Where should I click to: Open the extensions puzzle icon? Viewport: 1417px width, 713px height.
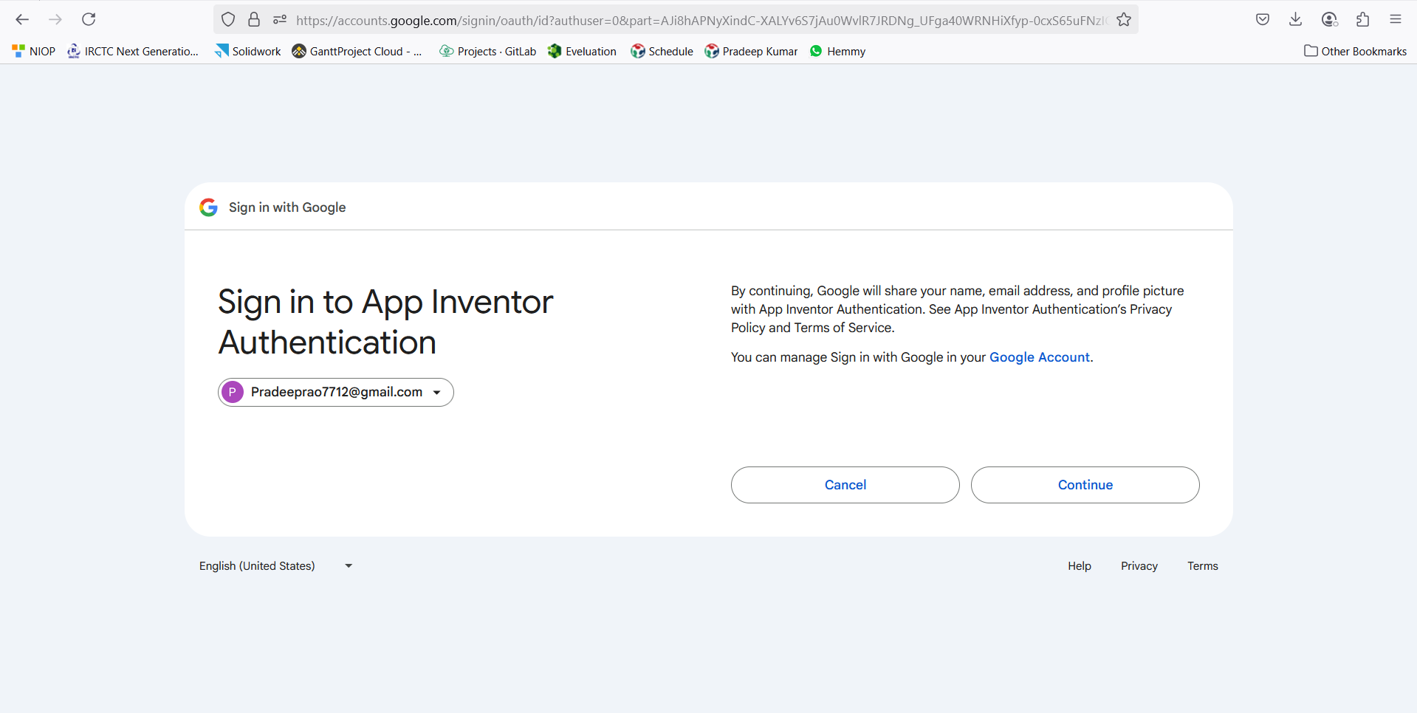coord(1362,20)
